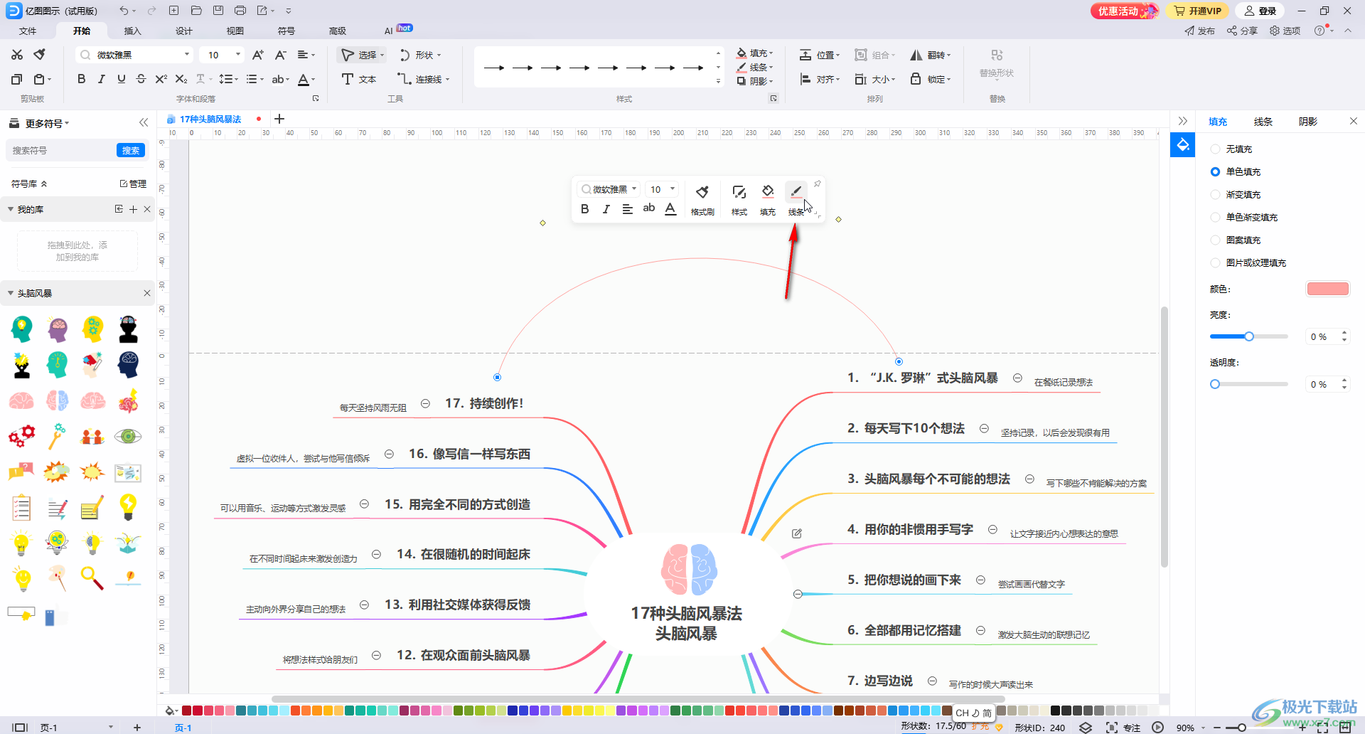
Task: Click the edit note icon near topic 4
Action: point(797,533)
